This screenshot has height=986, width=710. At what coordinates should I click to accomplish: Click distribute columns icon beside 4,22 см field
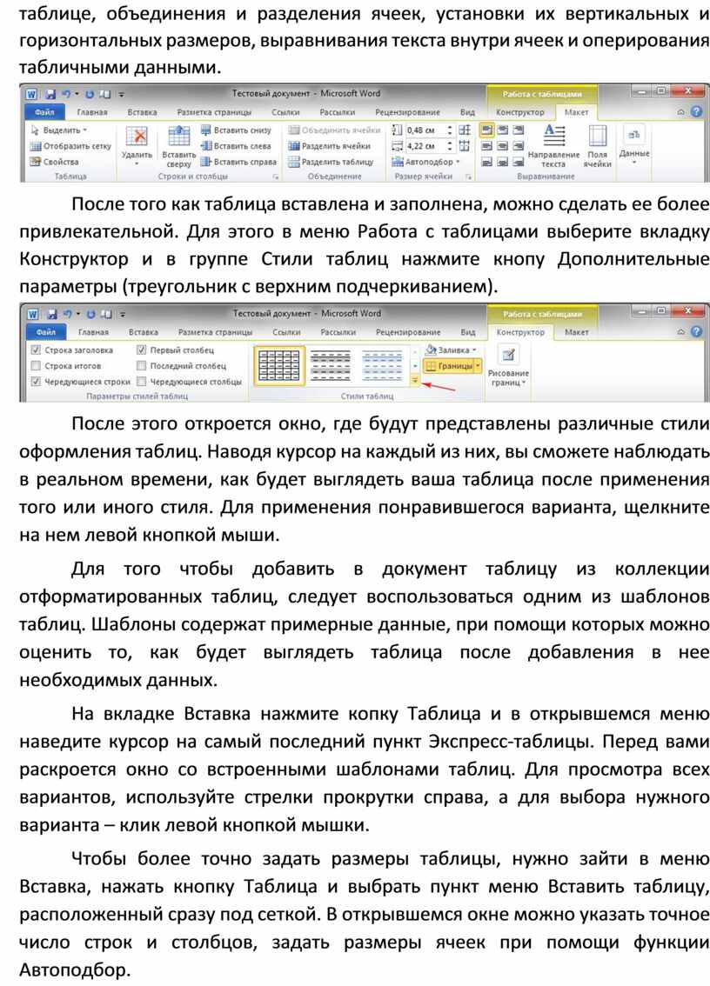click(466, 146)
